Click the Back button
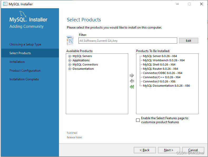 (145, 150)
